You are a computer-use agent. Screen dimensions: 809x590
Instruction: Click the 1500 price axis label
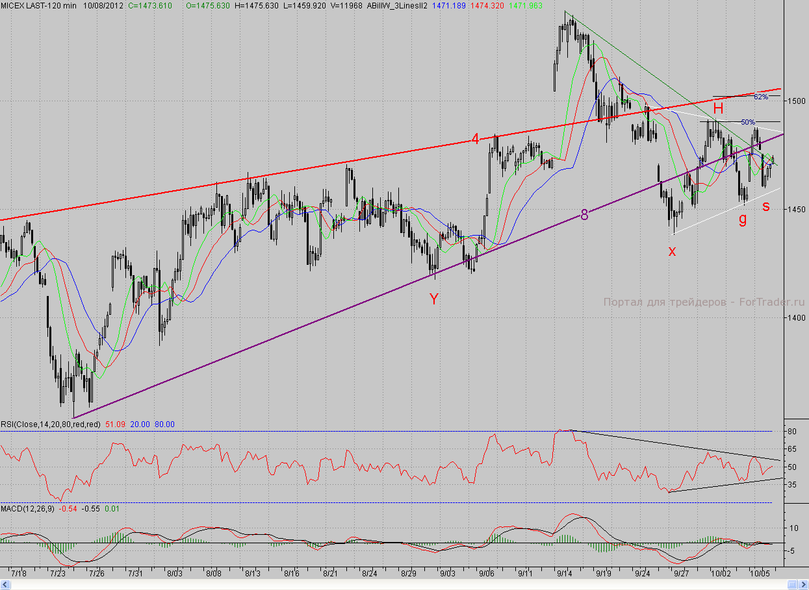point(798,101)
